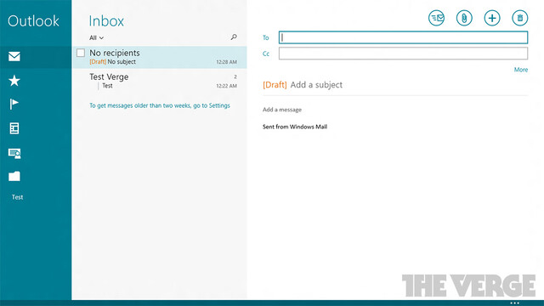
Task: Expand the All filter dropdown
Action: [x=96, y=37]
